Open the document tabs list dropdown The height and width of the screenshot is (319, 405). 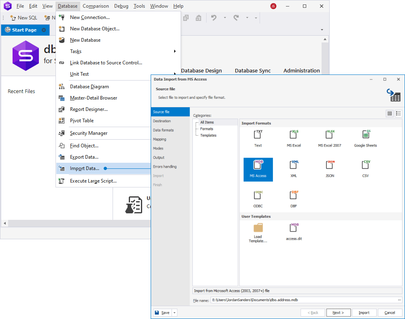point(322,30)
